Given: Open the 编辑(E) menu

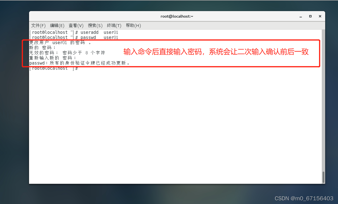Looking at the screenshot, I should coord(57,25).
